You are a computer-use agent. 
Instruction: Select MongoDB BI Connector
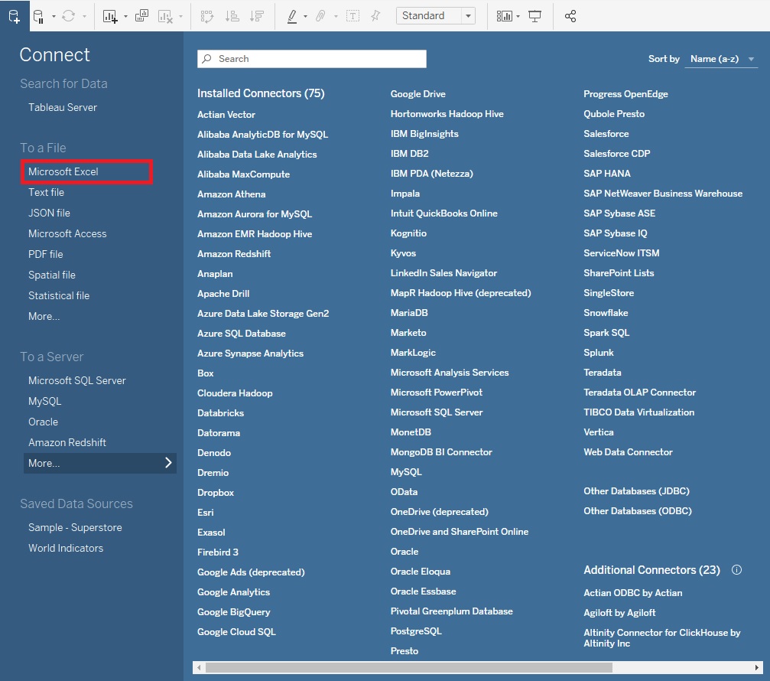click(x=441, y=452)
